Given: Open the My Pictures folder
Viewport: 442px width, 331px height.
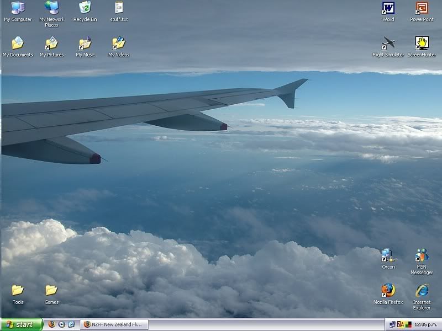Looking at the screenshot, I should point(51,44).
